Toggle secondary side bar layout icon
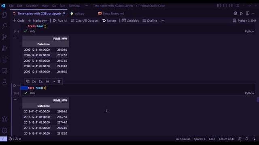The image size is (259, 145). pyautogui.click(x=231, y=6)
